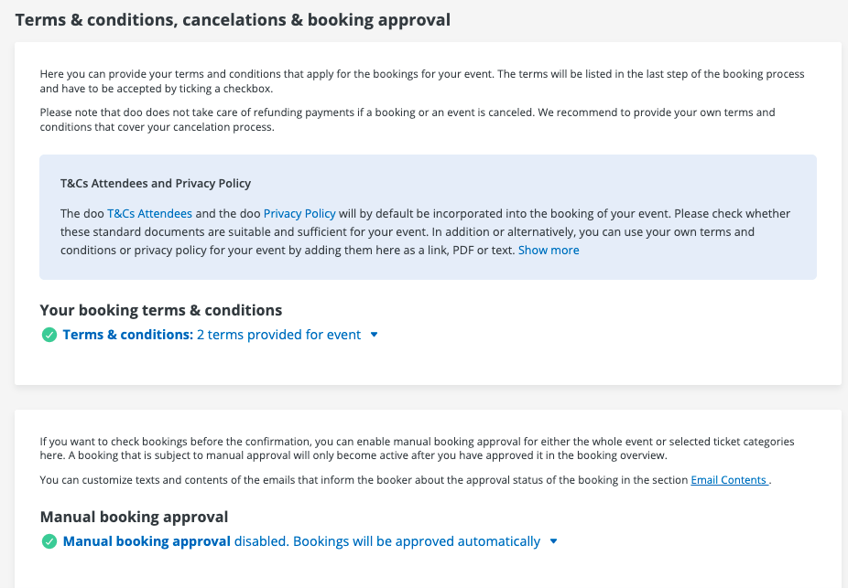Click Show more in the info box
This screenshot has width=848, height=588.
(549, 250)
